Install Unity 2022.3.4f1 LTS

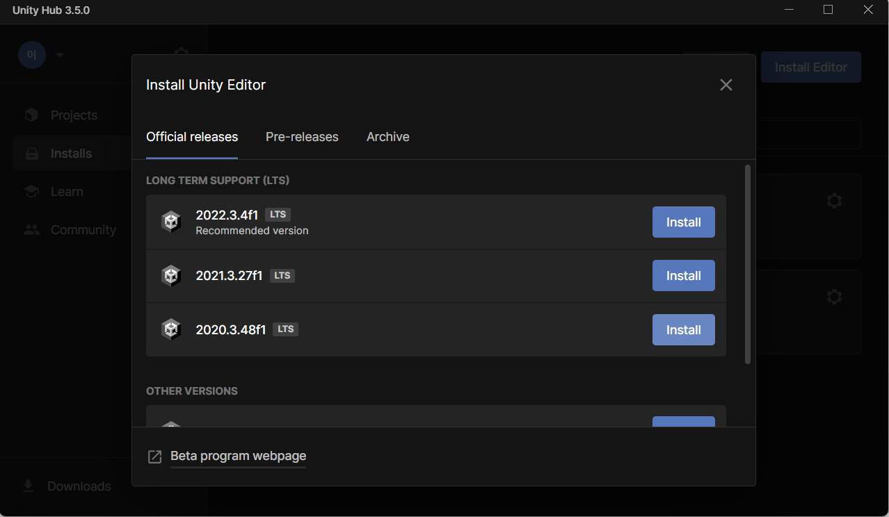click(x=684, y=222)
